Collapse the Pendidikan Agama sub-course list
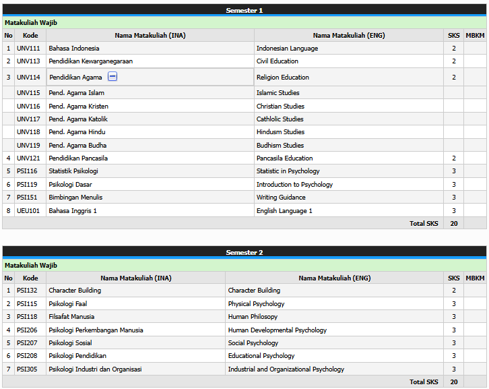Viewport: 489px width, 389px height. point(112,77)
